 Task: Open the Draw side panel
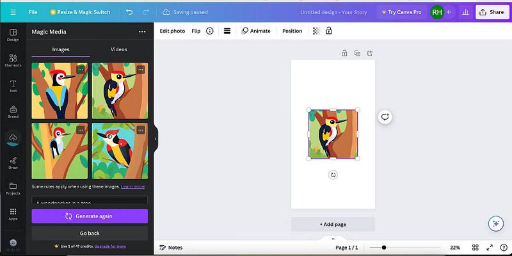(13, 163)
